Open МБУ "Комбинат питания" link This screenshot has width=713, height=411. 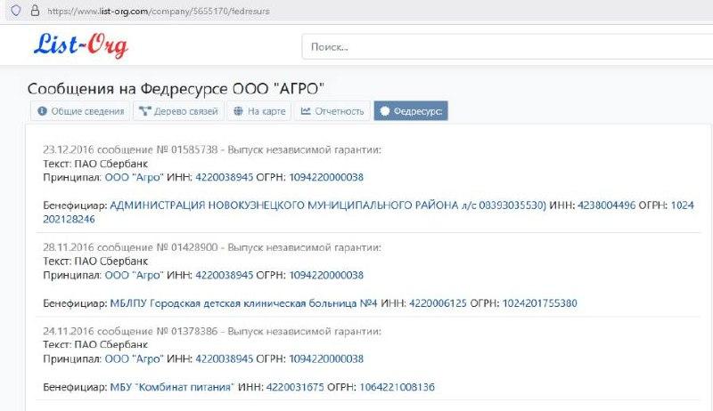(172, 387)
